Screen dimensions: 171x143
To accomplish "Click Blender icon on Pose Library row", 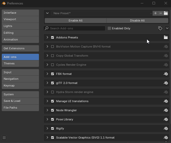I will tap(166, 119).
